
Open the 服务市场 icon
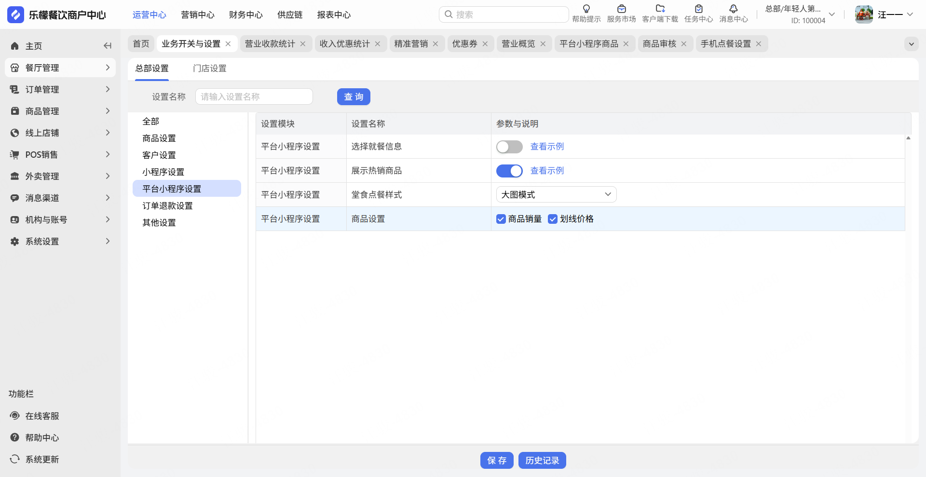[x=621, y=9]
